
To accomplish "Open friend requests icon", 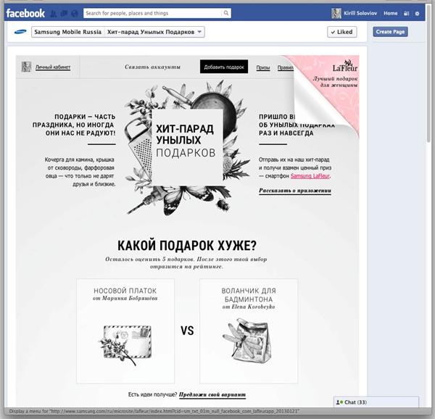I will click(55, 13).
